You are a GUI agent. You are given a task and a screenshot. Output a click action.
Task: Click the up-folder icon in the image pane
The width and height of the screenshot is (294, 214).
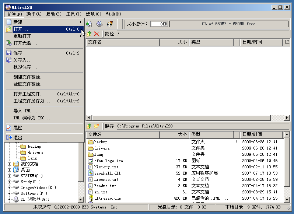(x=89, y=34)
